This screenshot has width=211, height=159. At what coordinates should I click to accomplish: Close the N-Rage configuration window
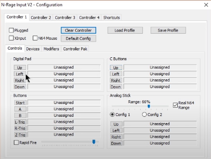(205, 5)
